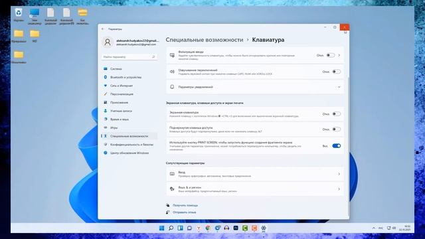Select the This PC desktop icon
The width and height of the screenshot is (425, 239).
35,16
